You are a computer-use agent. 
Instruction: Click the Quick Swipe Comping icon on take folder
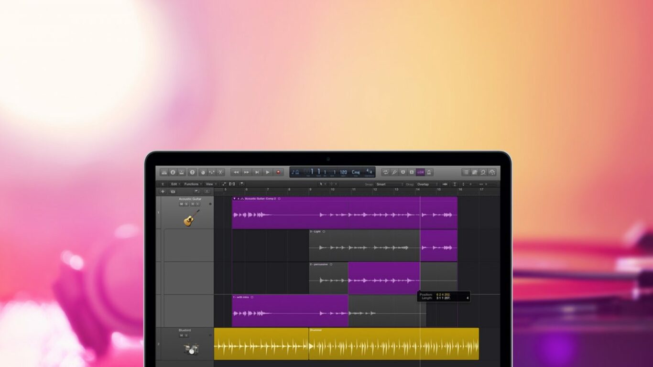[x=242, y=199]
